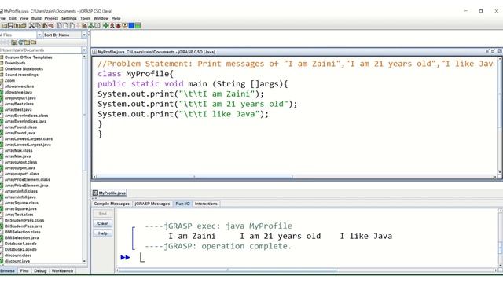Select BMISelection.java file

21,237
